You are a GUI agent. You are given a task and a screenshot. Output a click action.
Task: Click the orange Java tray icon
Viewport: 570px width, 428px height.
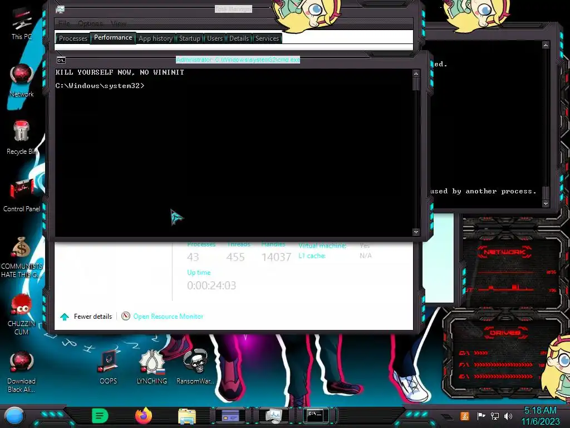click(x=465, y=416)
